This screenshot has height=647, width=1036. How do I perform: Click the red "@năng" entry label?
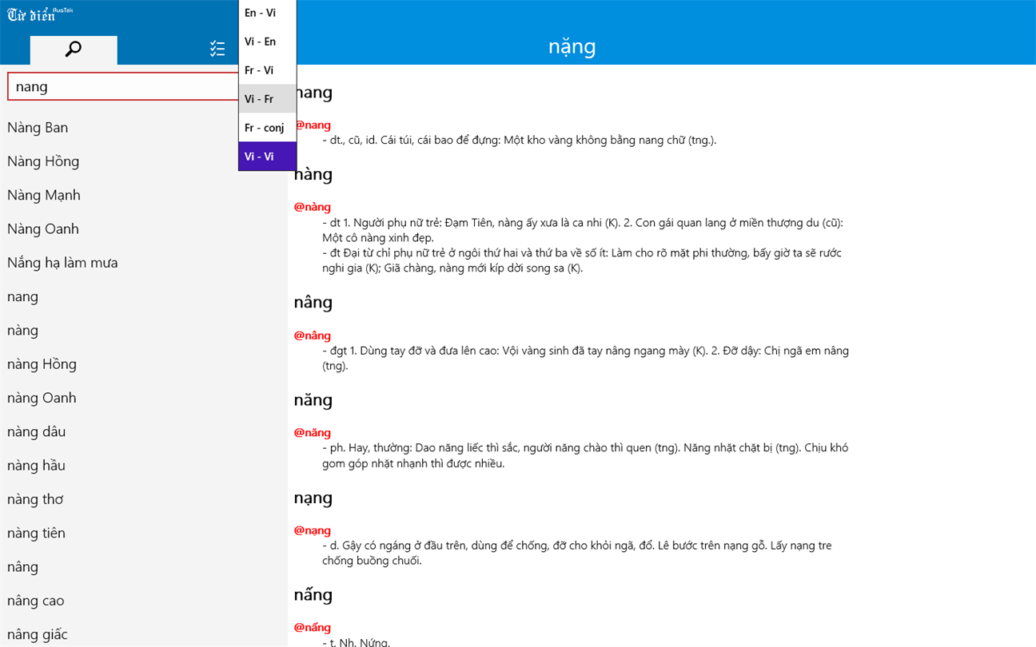tap(313, 433)
